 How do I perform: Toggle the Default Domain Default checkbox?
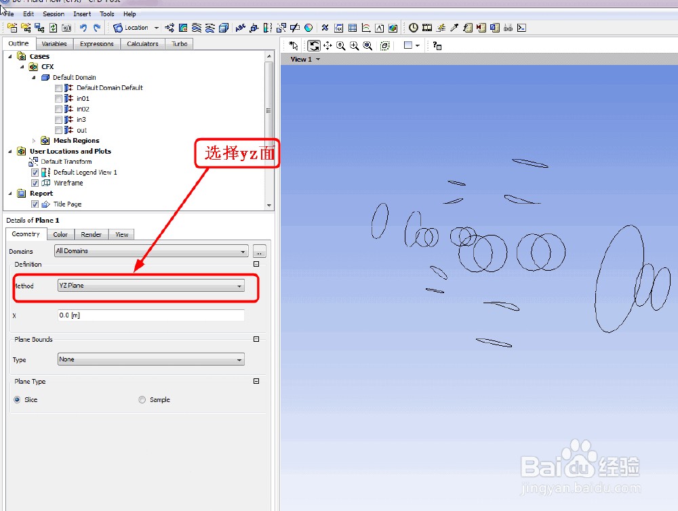tap(59, 88)
